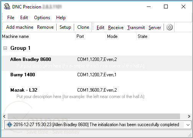Image resolution: width=193 pixels, height=138 pixels.
Task: Open the log message dropdown arrow
Action: (x=188, y=125)
